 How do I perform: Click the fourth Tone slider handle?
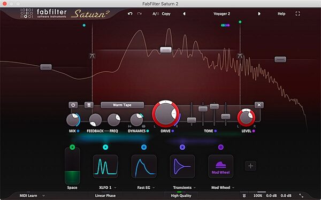coord(226,117)
